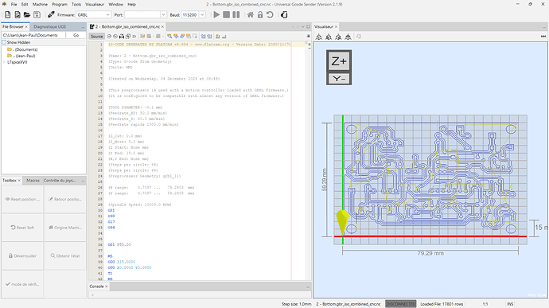Open the editor document list dropdown arrow
The height and width of the screenshot is (308, 549).
303,26
